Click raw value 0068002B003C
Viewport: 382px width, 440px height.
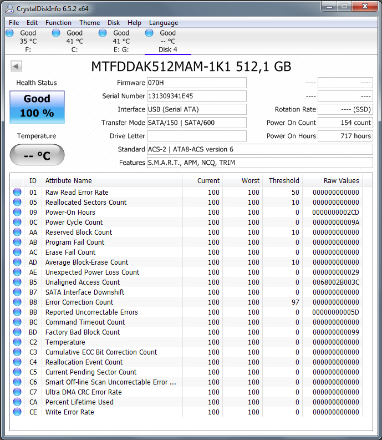[336, 282]
